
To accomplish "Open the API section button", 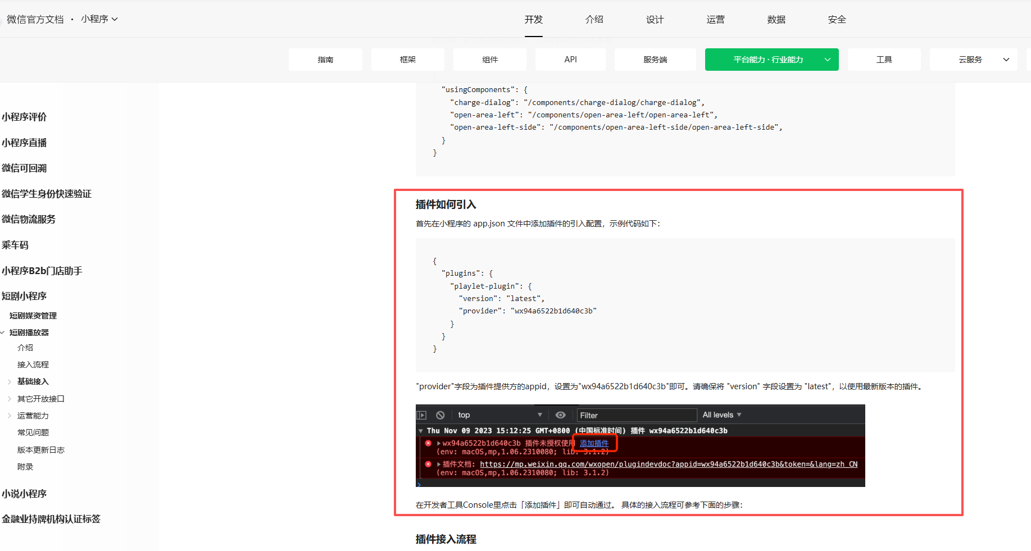I will pyautogui.click(x=571, y=60).
